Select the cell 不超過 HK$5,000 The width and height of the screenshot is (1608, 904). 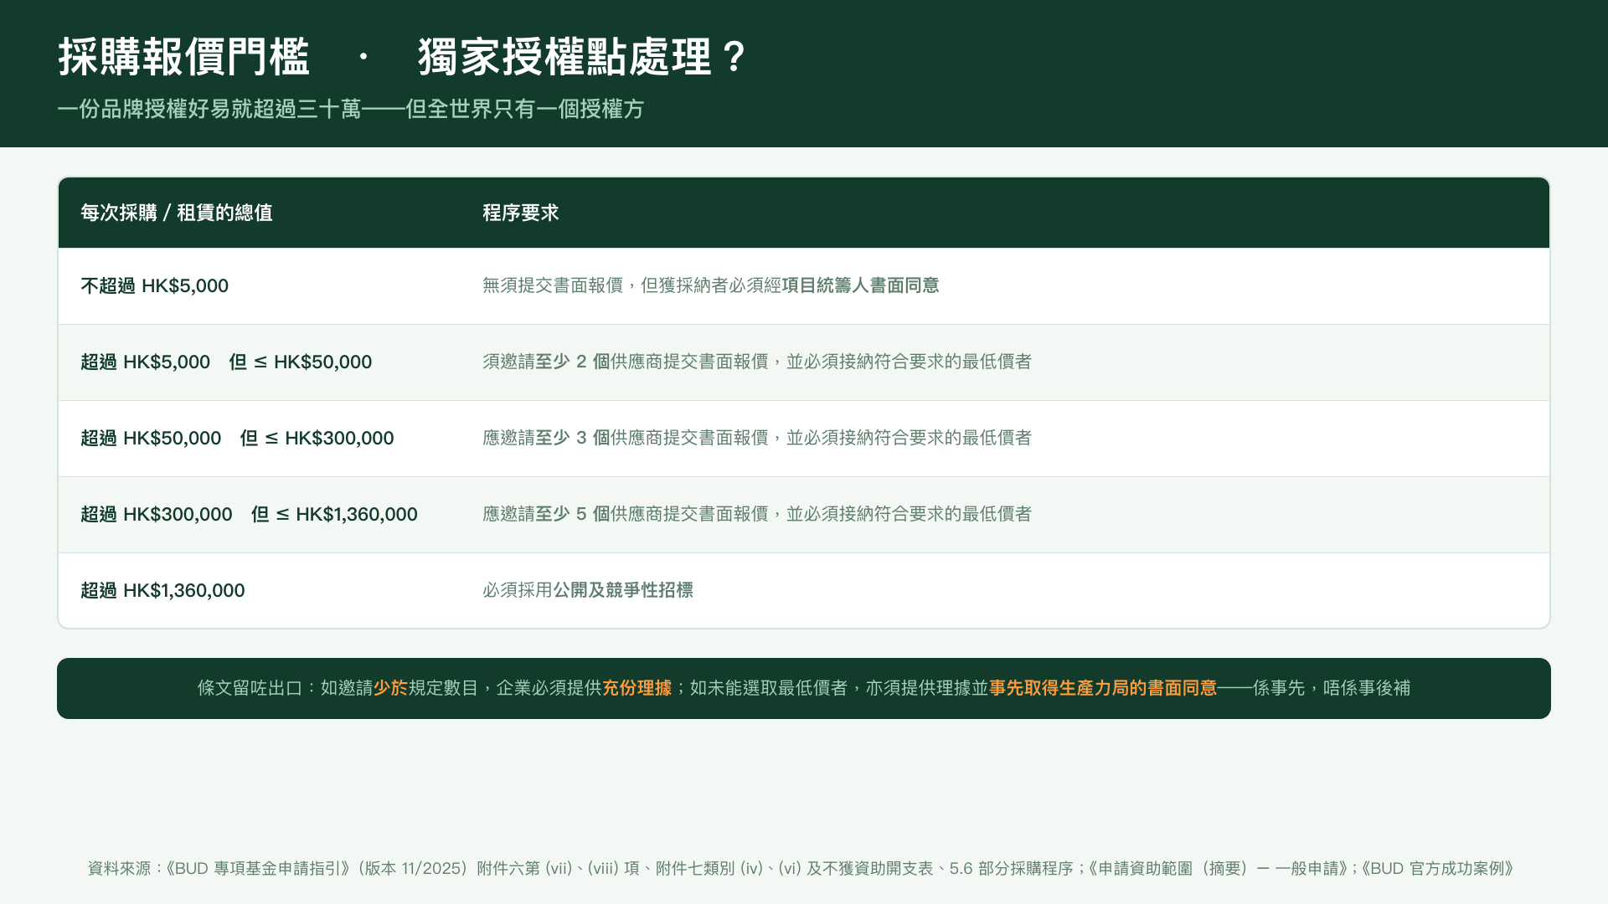[155, 286]
